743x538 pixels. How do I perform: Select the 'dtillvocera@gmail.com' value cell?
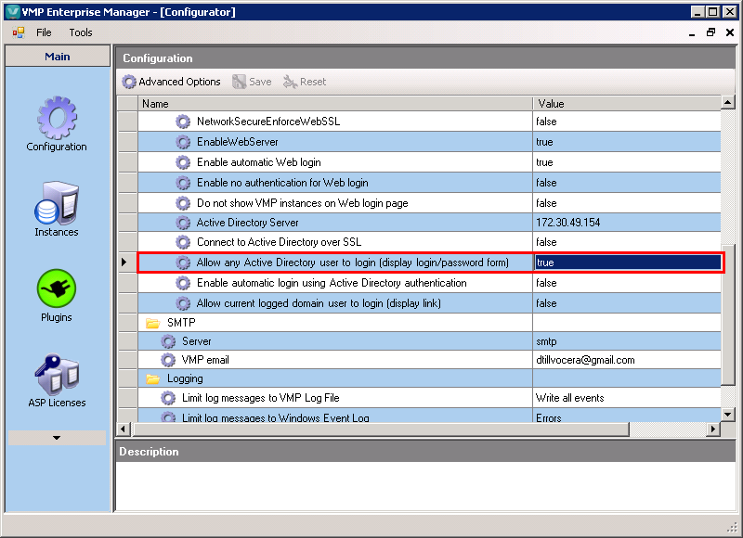[626, 360]
